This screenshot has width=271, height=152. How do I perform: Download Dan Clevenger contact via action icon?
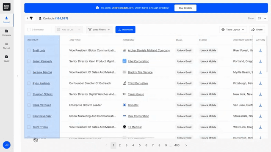(x=260, y=116)
